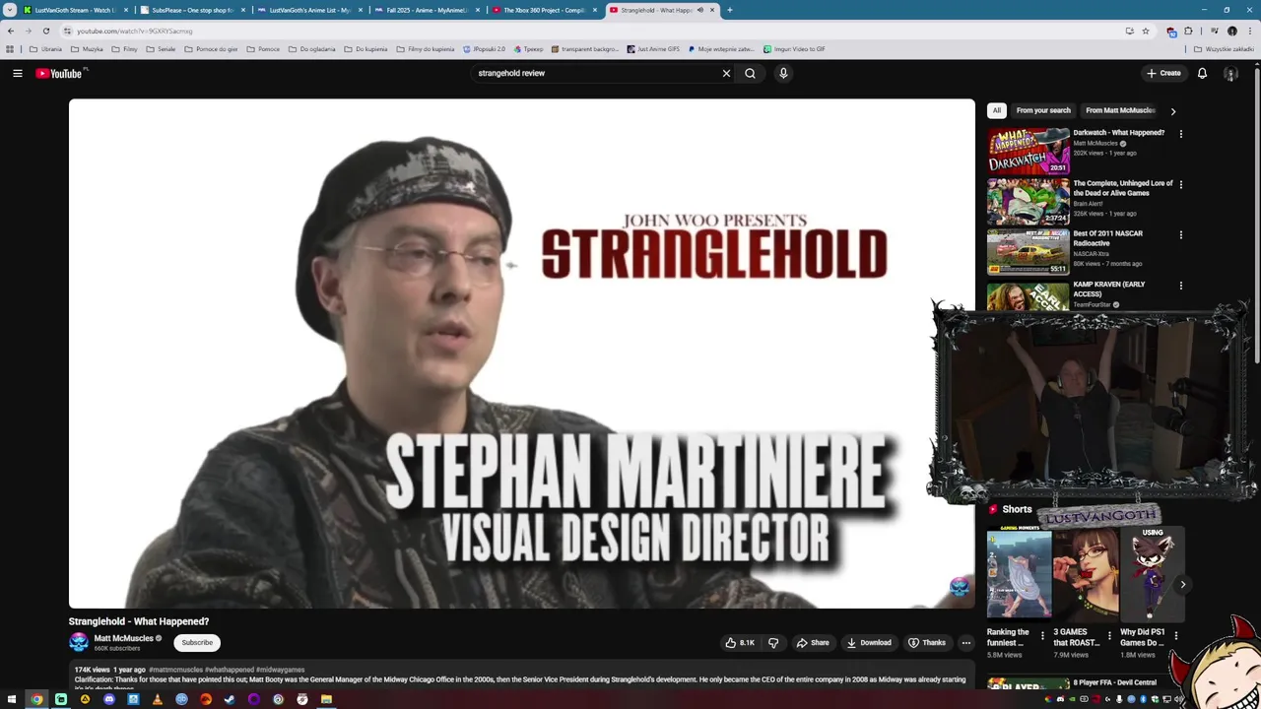This screenshot has height=709, width=1261.
Task: Launch VLC from the taskbar
Action: [x=158, y=699]
